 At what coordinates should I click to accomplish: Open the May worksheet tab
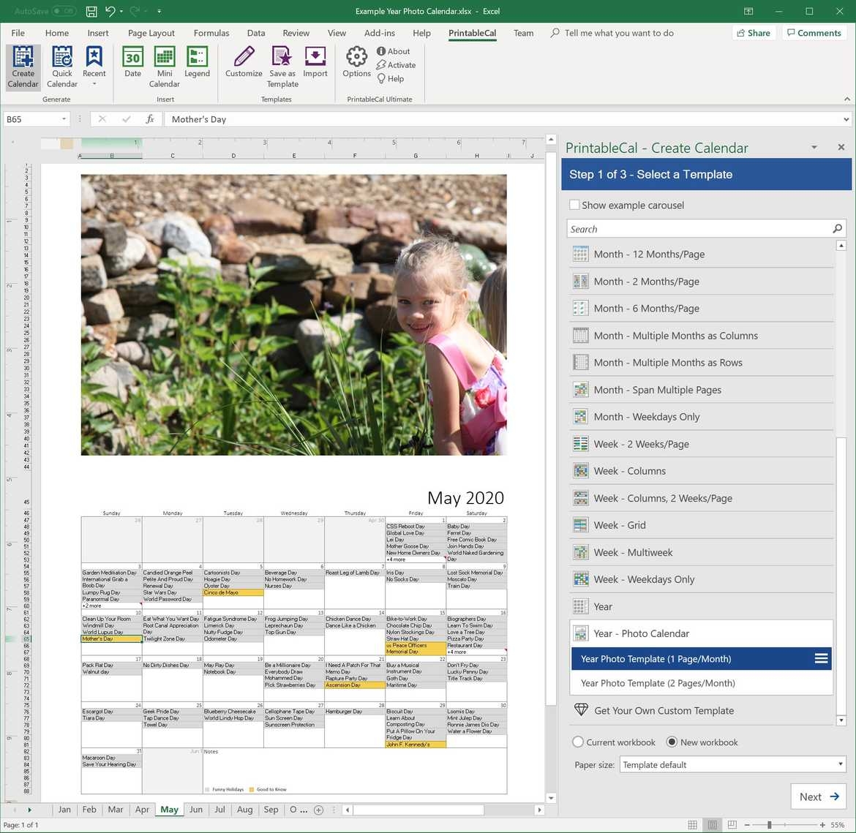(x=169, y=810)
